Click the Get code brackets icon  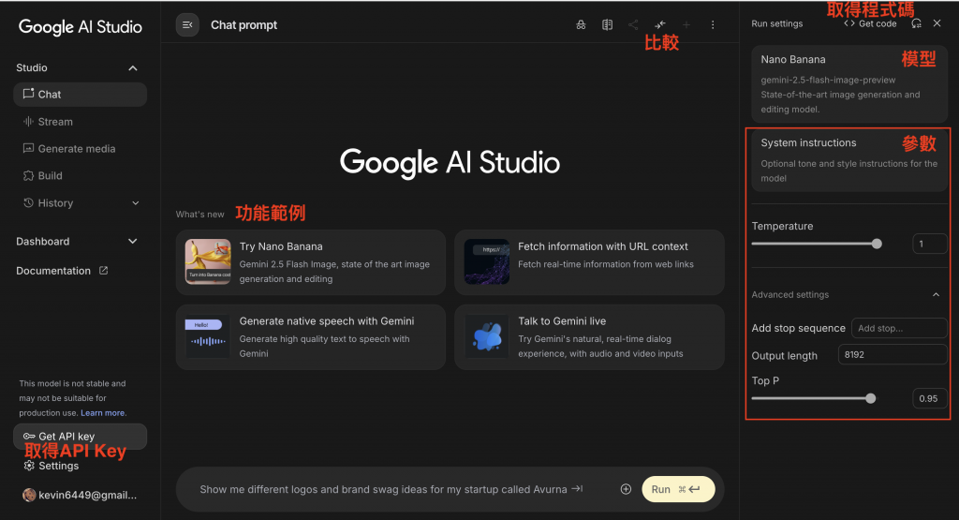coord(848,23)
